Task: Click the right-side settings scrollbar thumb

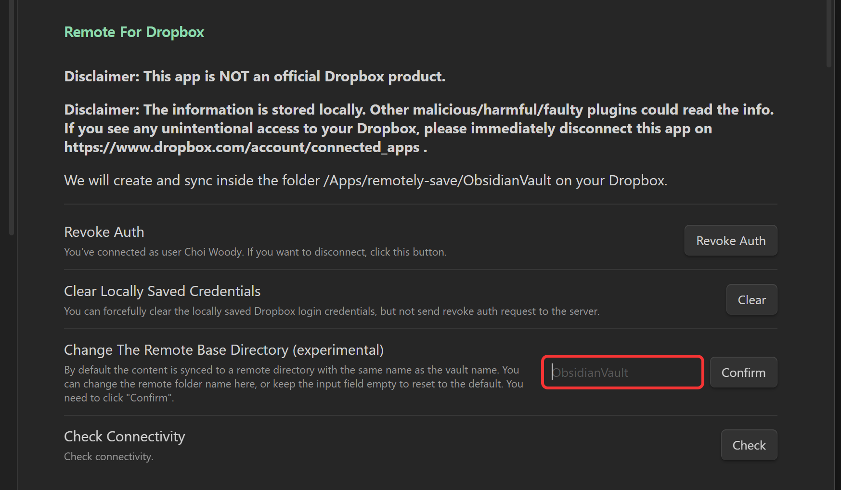Action: [829, 34]
